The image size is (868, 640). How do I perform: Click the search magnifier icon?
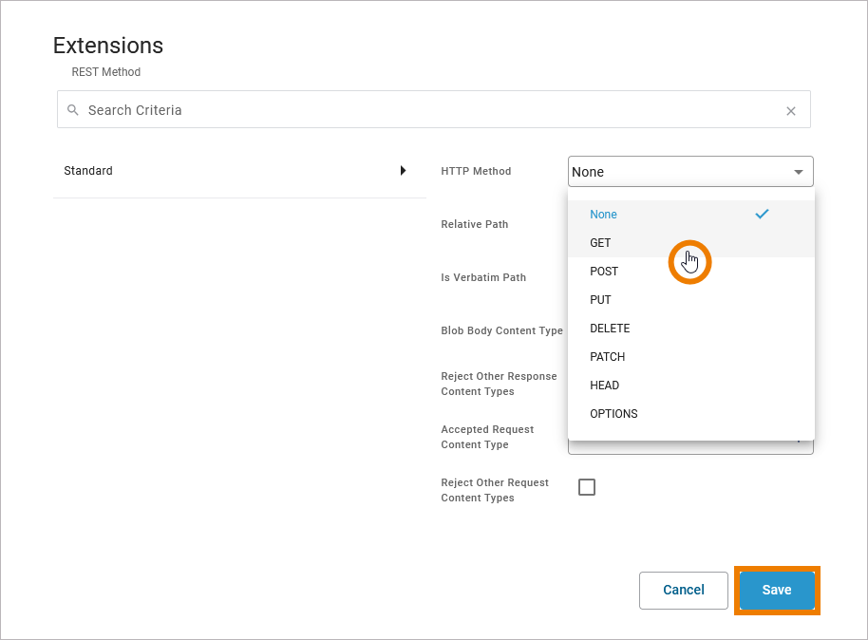tap(73, 110)
